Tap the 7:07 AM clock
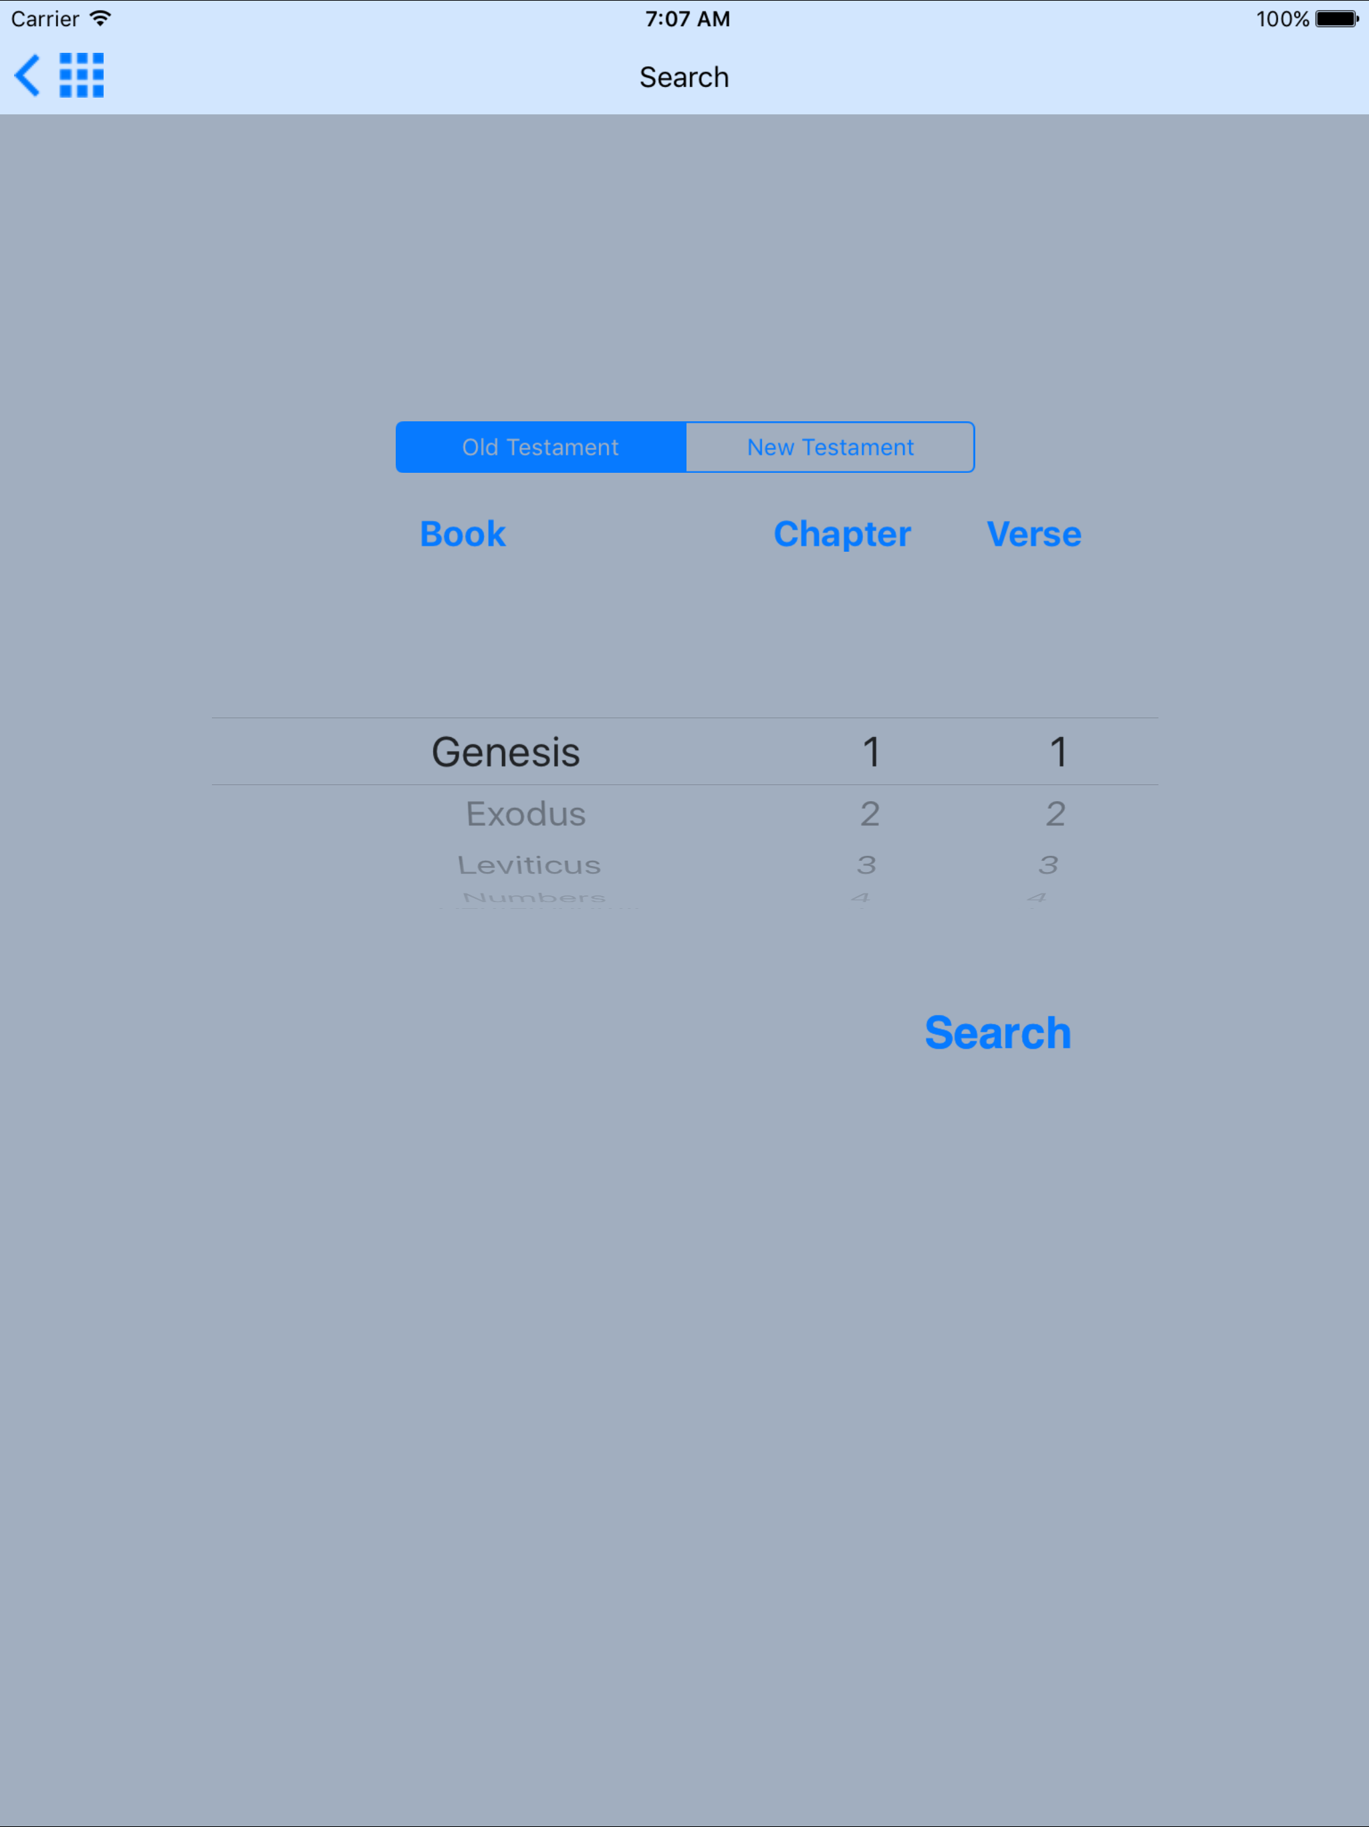1369x1827 pixels. (687, 19)
